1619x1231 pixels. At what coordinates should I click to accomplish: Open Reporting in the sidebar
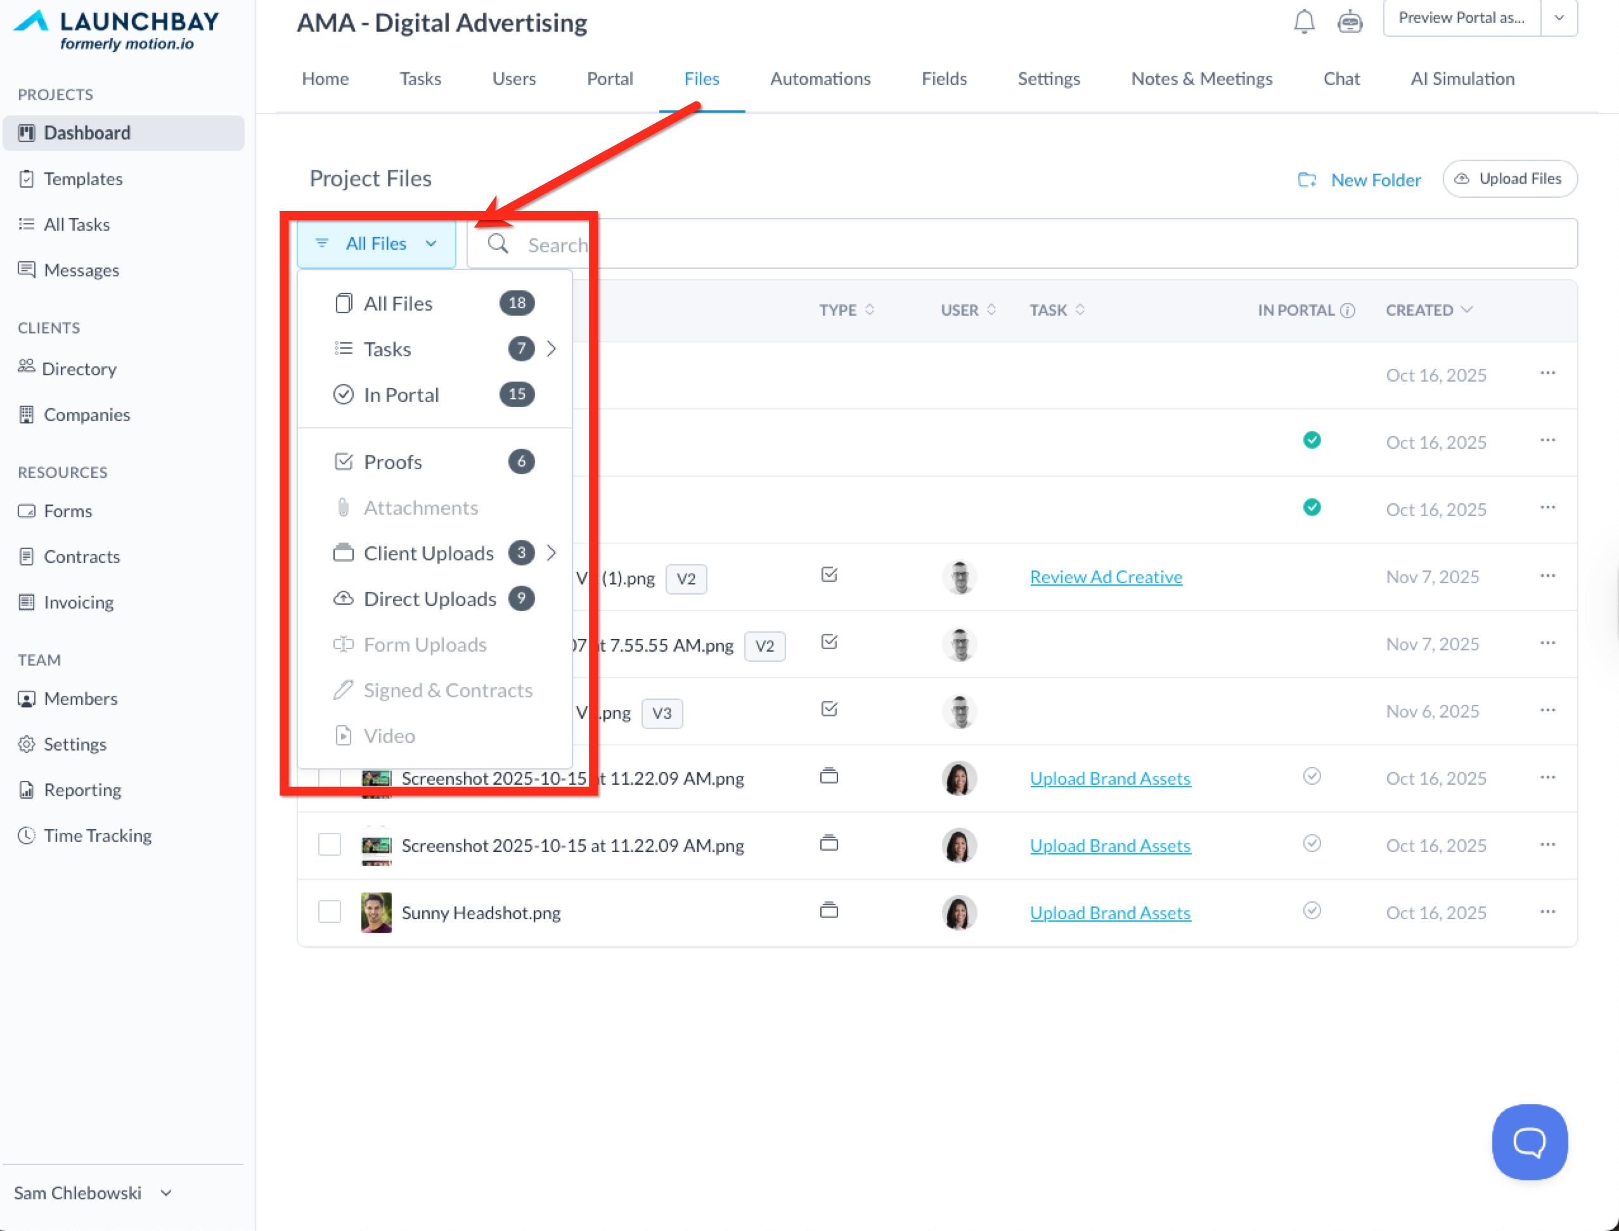pos(82,790)
